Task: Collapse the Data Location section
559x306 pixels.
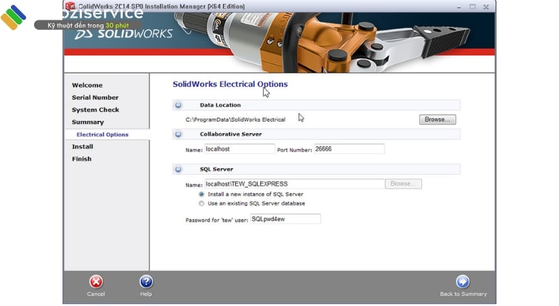Action: [x=179, y=105]
